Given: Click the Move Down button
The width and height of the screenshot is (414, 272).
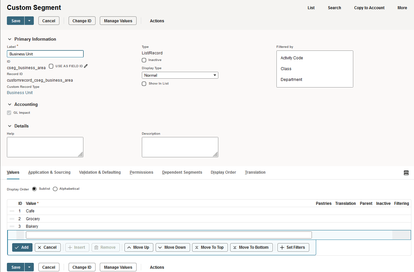Looking at the screenshot, I should pos(173,247).
